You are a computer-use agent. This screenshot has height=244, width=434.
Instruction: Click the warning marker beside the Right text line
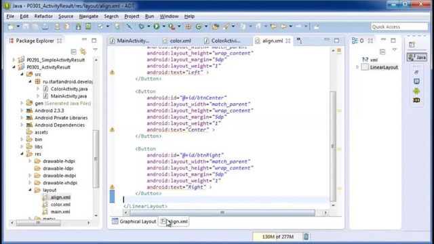(x=112, y=187)
